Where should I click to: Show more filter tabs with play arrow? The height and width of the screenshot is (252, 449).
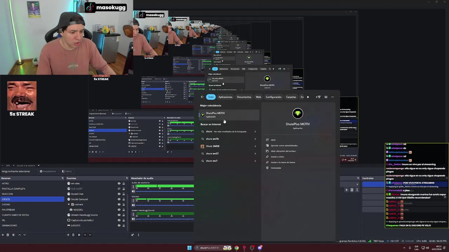[x=308, y=97]
